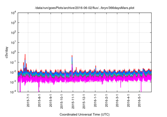The image size is (167, 117).
Task: Click the 10^-2 y-axis tick label
Action: [x=13, y=72]
